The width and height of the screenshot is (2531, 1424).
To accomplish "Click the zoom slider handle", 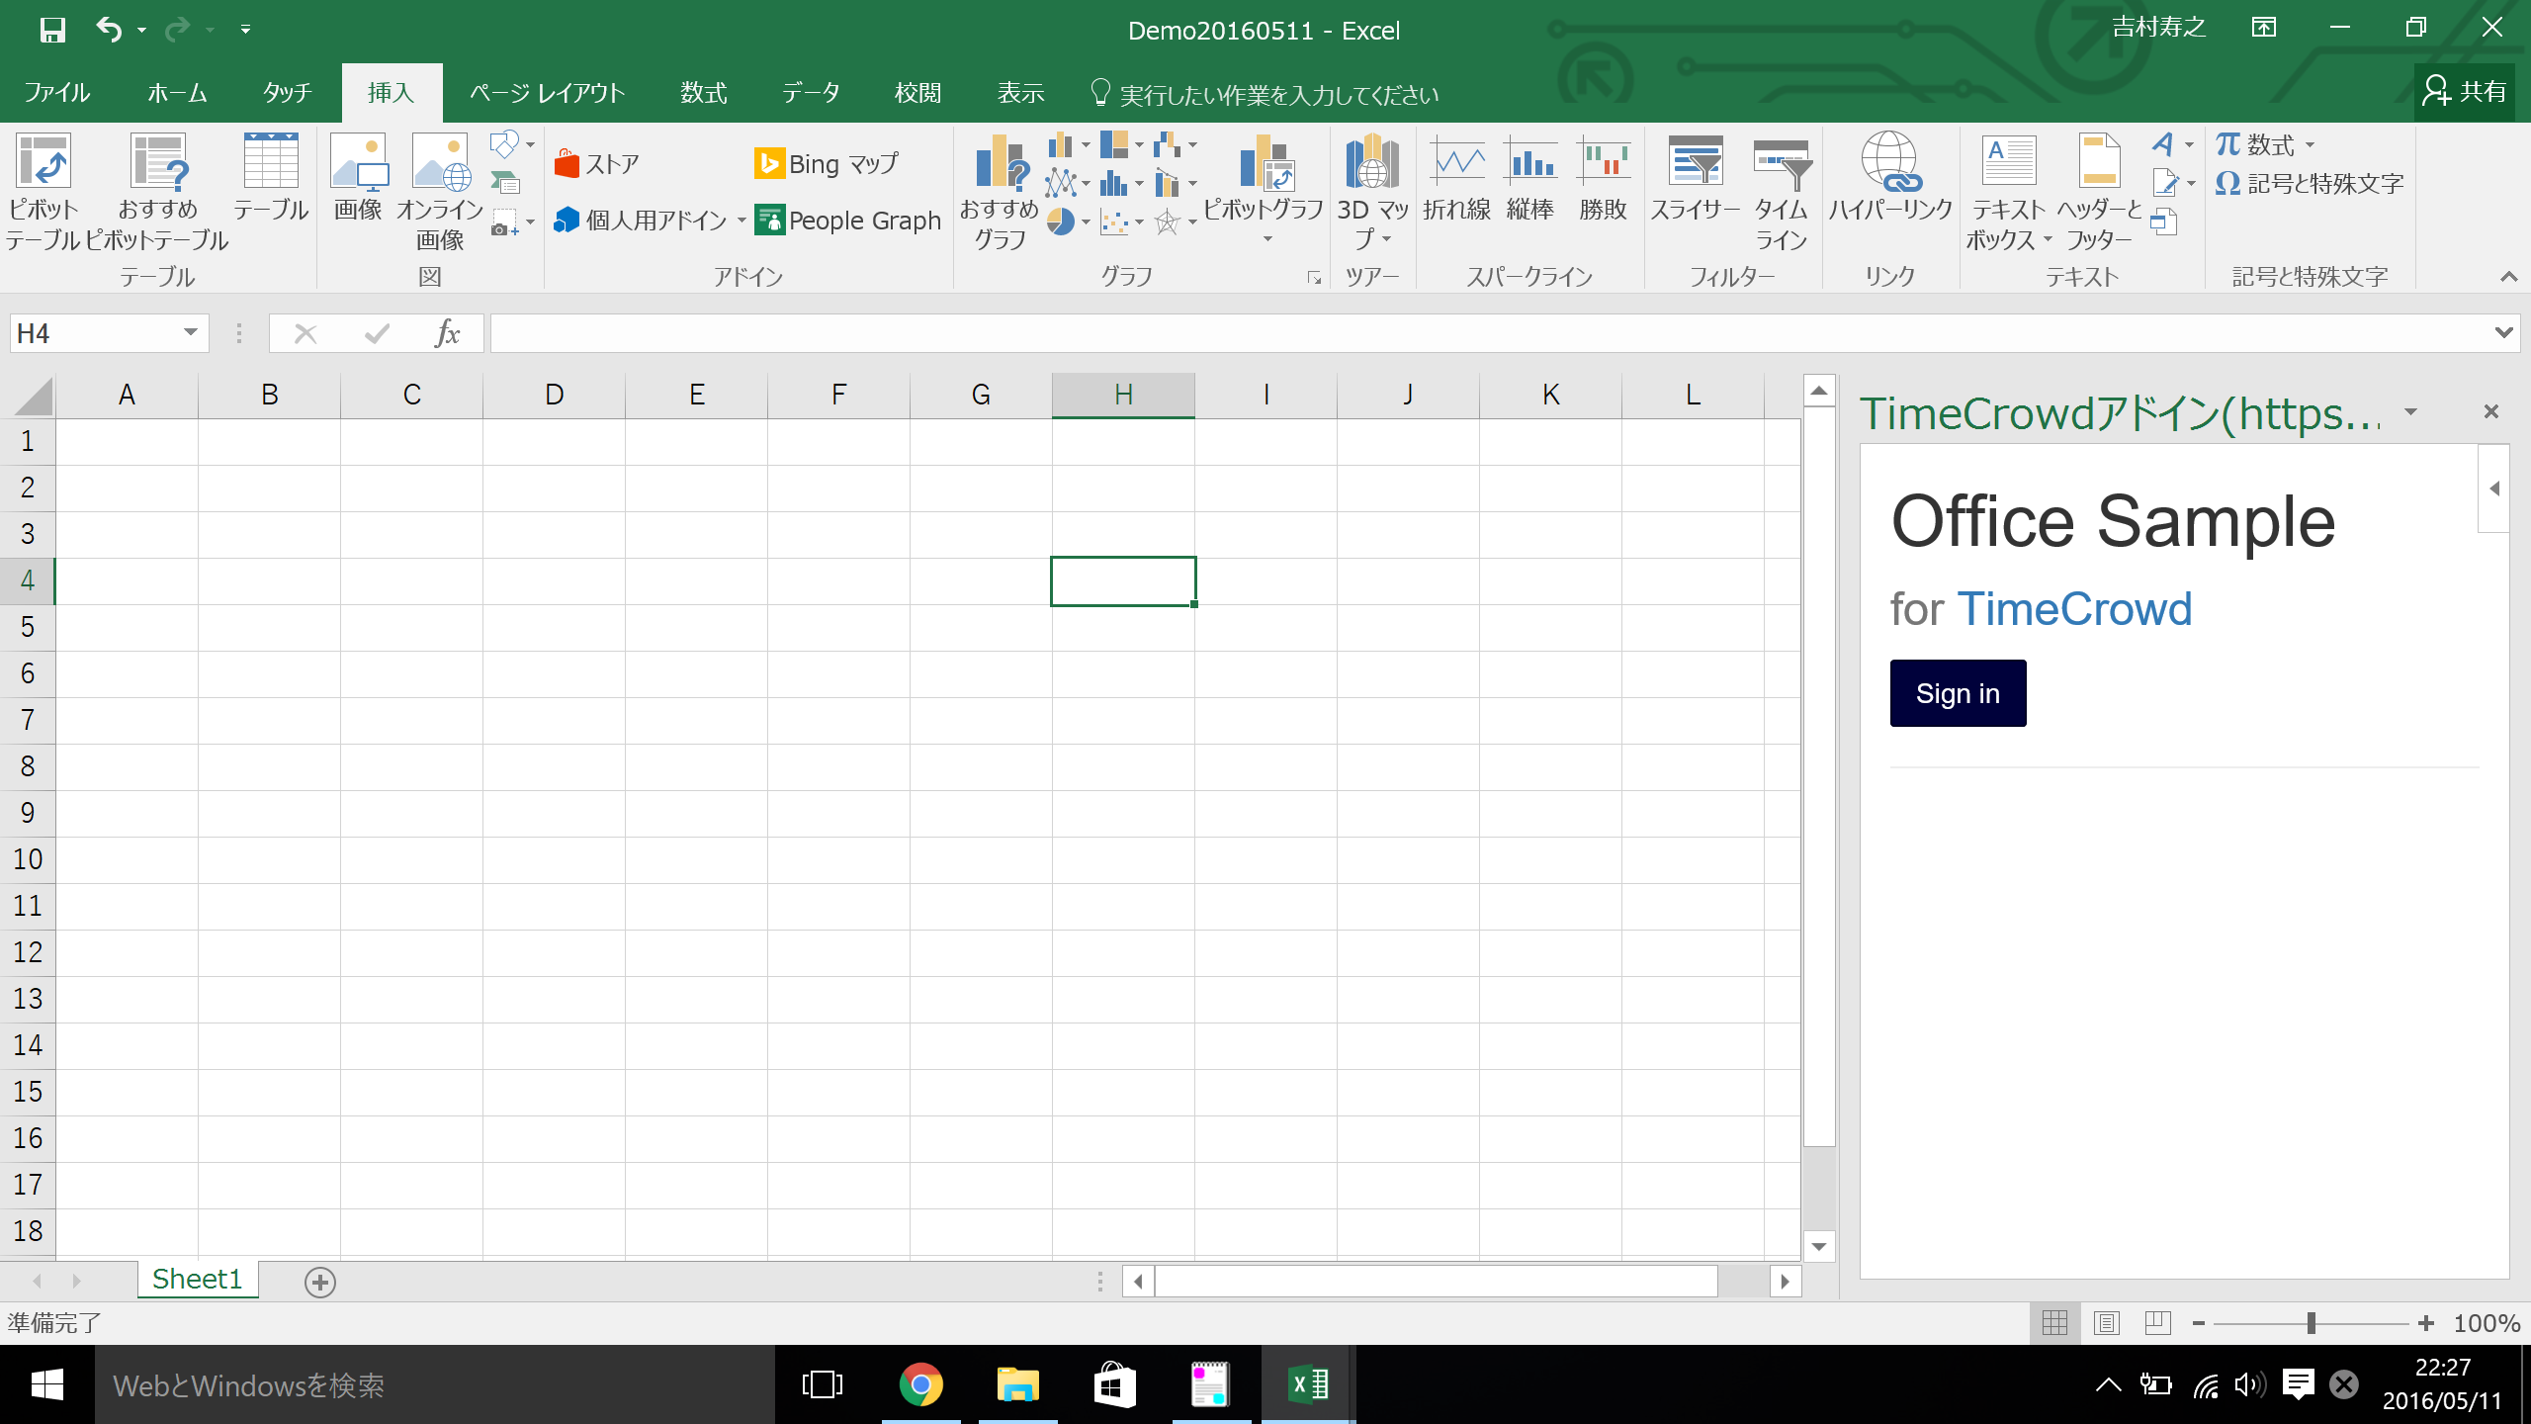I will 2312,1323.
